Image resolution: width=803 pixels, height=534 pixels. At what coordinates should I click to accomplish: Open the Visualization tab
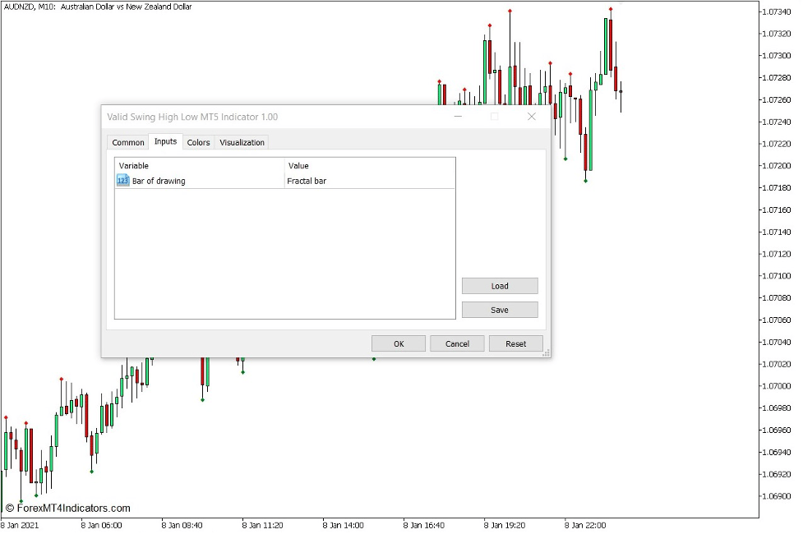241,142
